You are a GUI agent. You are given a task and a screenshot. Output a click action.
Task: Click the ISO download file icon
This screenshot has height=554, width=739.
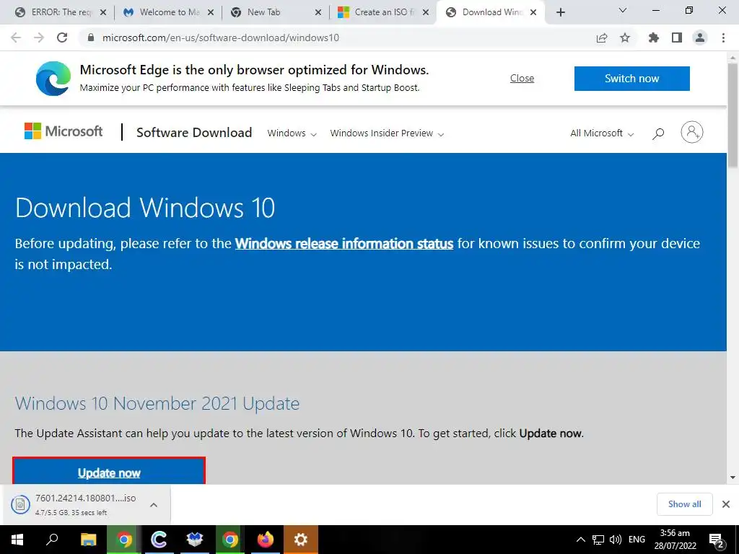(20, 505)
